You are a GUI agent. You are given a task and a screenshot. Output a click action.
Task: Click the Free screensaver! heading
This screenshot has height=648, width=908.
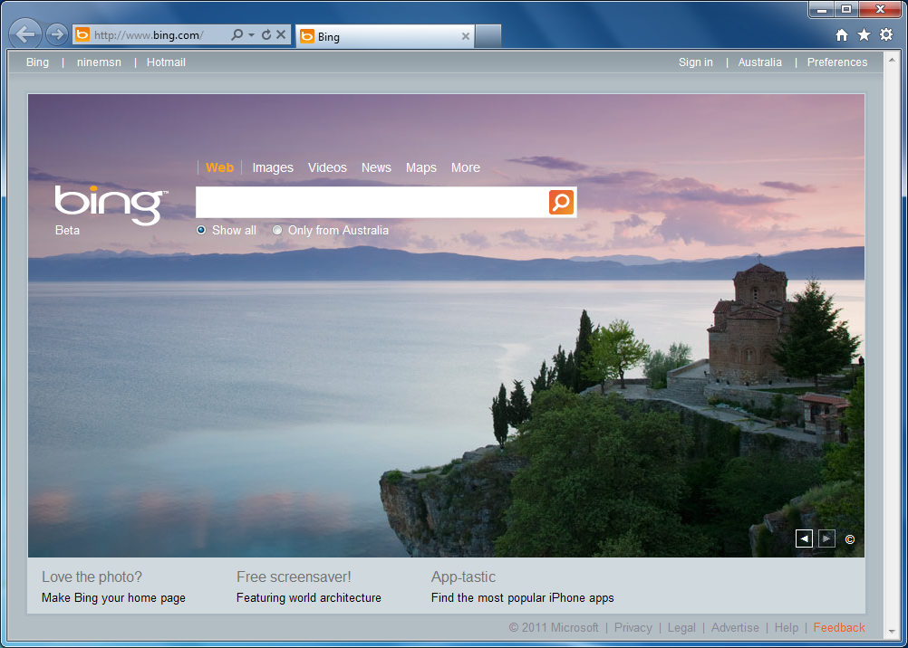click(x=294, y=577)
